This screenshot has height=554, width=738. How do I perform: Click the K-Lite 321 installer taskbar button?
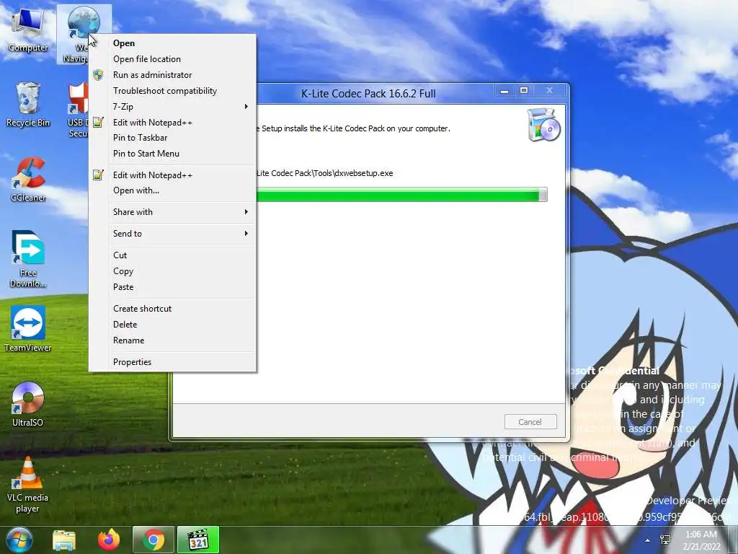198,540
